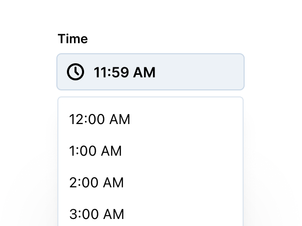Set the time to 12:00 AM

(100, 120)
